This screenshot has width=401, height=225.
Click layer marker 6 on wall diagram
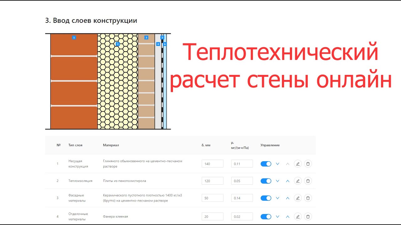pos(165,44)
